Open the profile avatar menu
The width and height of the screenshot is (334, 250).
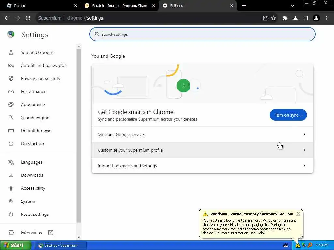316,18
